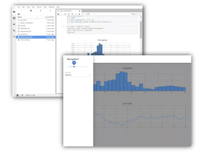Open the cell type Code dropdown
Image resolution: width=206 pixels, height=155 pixels.
coord(90,14)
